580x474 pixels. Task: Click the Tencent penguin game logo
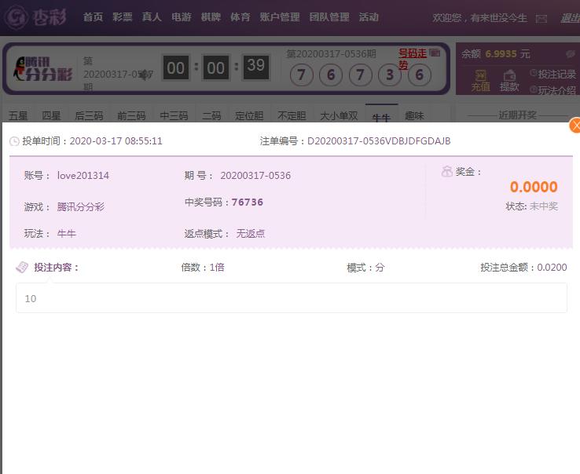click(44, 69)
